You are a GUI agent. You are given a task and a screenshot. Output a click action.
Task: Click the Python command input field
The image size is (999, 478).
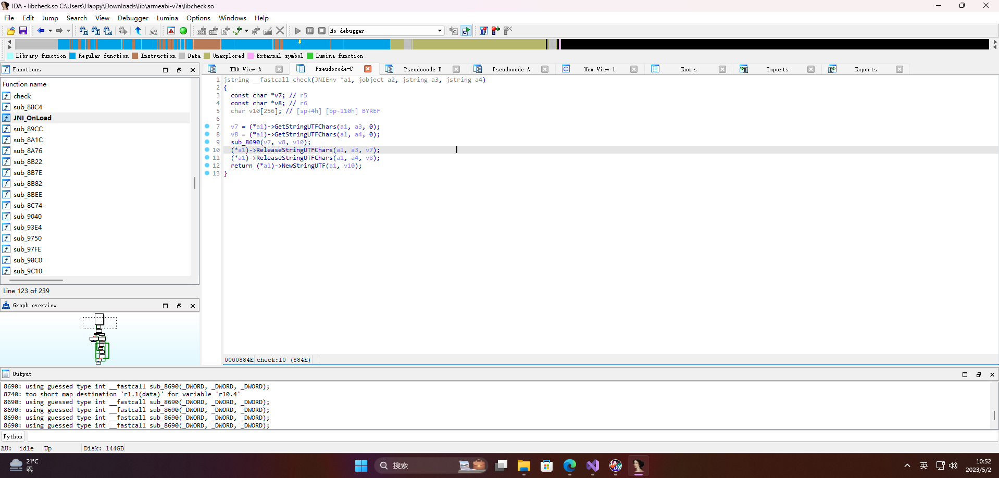pyautogui.click(x=513, y=436)
